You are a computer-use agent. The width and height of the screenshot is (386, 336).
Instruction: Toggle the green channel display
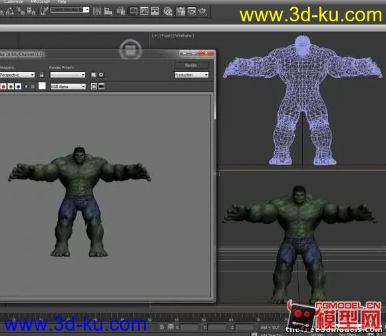[11, 87]
